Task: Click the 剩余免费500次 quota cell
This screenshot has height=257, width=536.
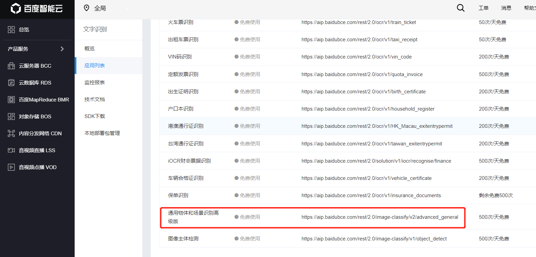Action: click(x=496, y=195)
